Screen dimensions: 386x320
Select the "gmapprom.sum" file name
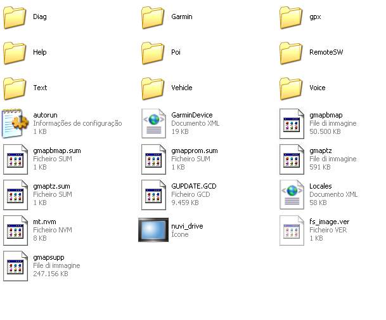point(195,151)
